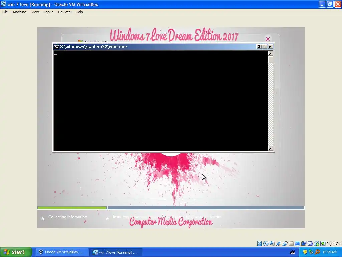The image size is (342, 257).
Task: Click win 7 love [Running] taskbar button
Action: tap(116, 252)
